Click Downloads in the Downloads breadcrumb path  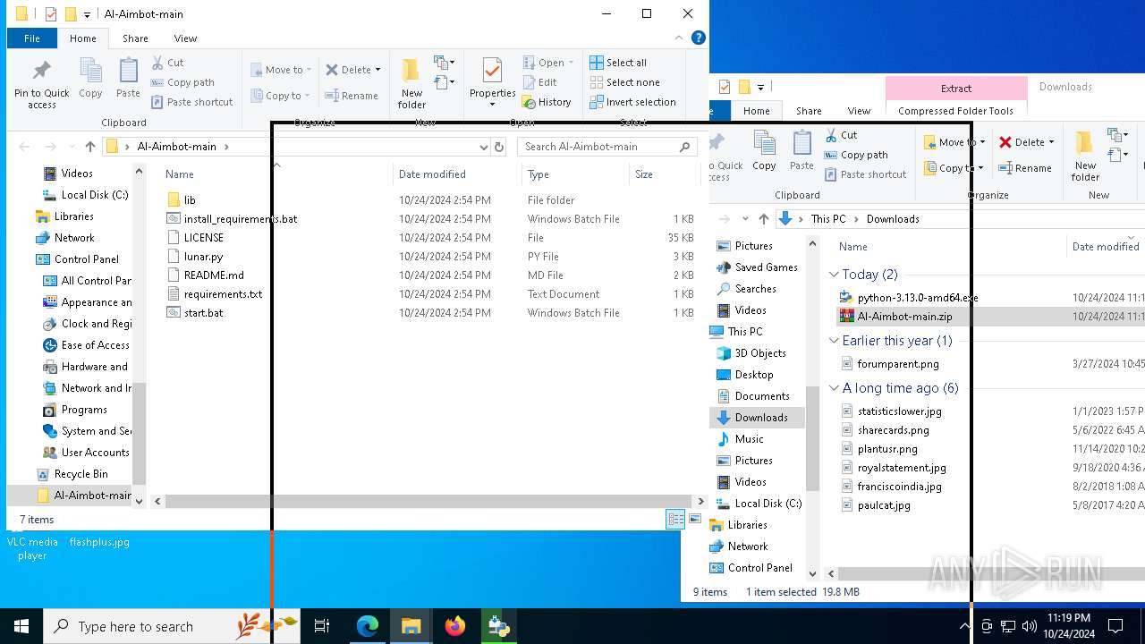pos(892,219)
